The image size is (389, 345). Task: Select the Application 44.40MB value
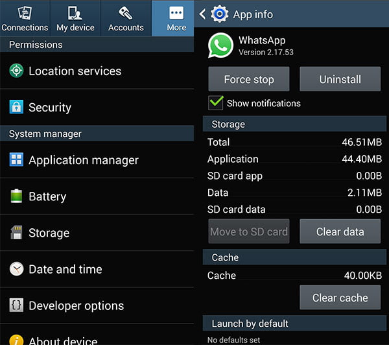click(x=362, y=159)
